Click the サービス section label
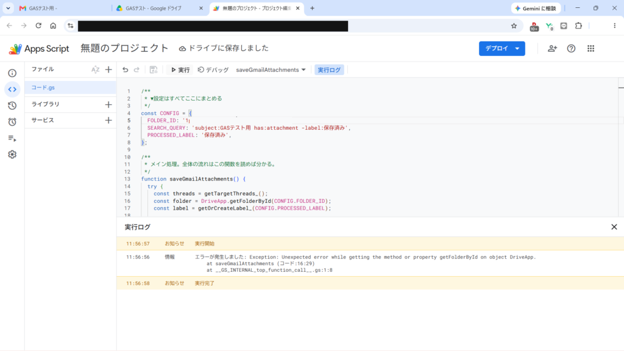Viewport: 624px width, 351px height. pos(43,120)
